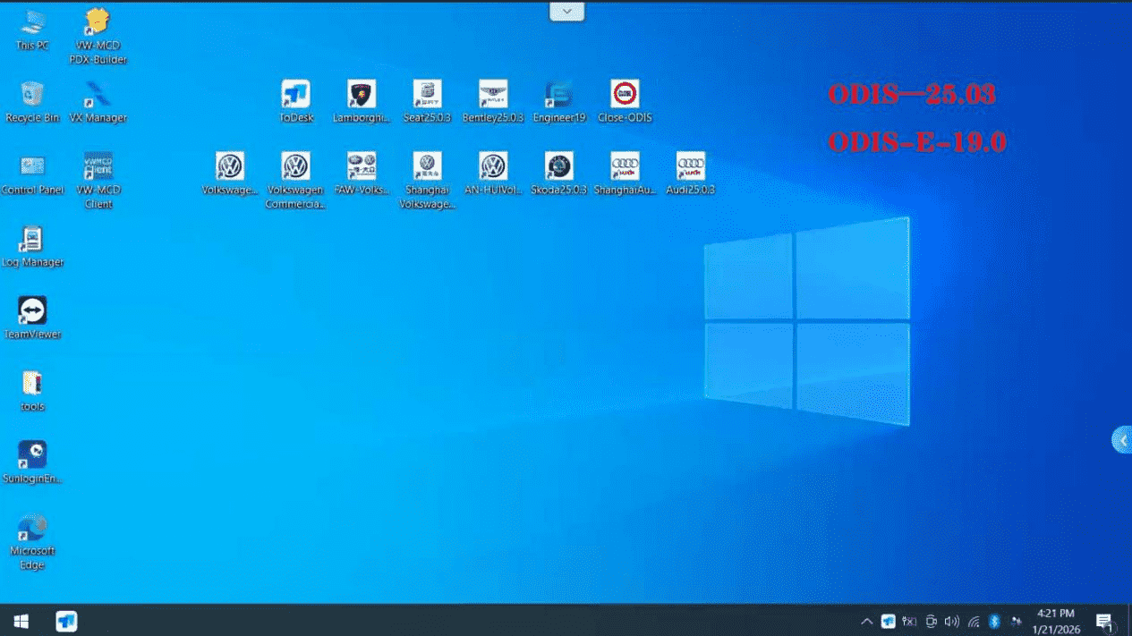Open the notification action center
The height and width of the screenshot is (636, 1132).
pos(1104,622)
